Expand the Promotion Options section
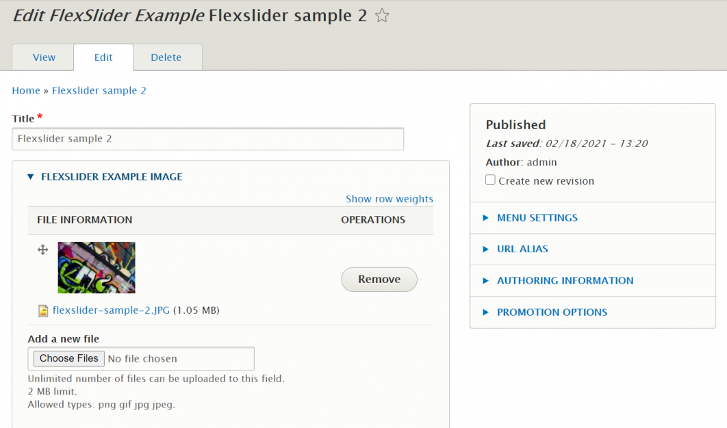727x428 pixels. (552, 312)
